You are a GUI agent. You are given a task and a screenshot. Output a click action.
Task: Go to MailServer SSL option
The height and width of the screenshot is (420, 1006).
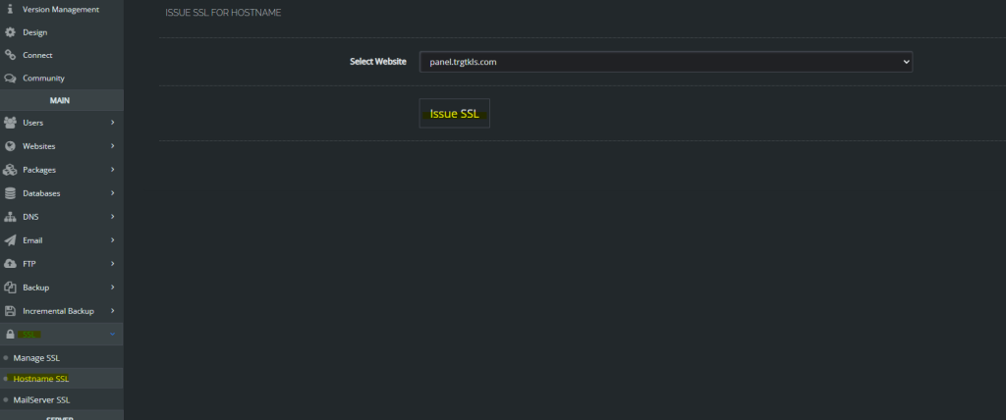pyautogui.click(x=41, y=400)
